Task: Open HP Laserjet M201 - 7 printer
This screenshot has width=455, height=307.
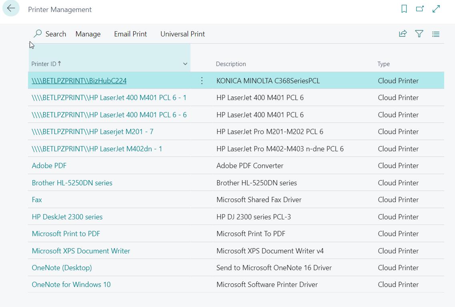Action: click(92, 131)
